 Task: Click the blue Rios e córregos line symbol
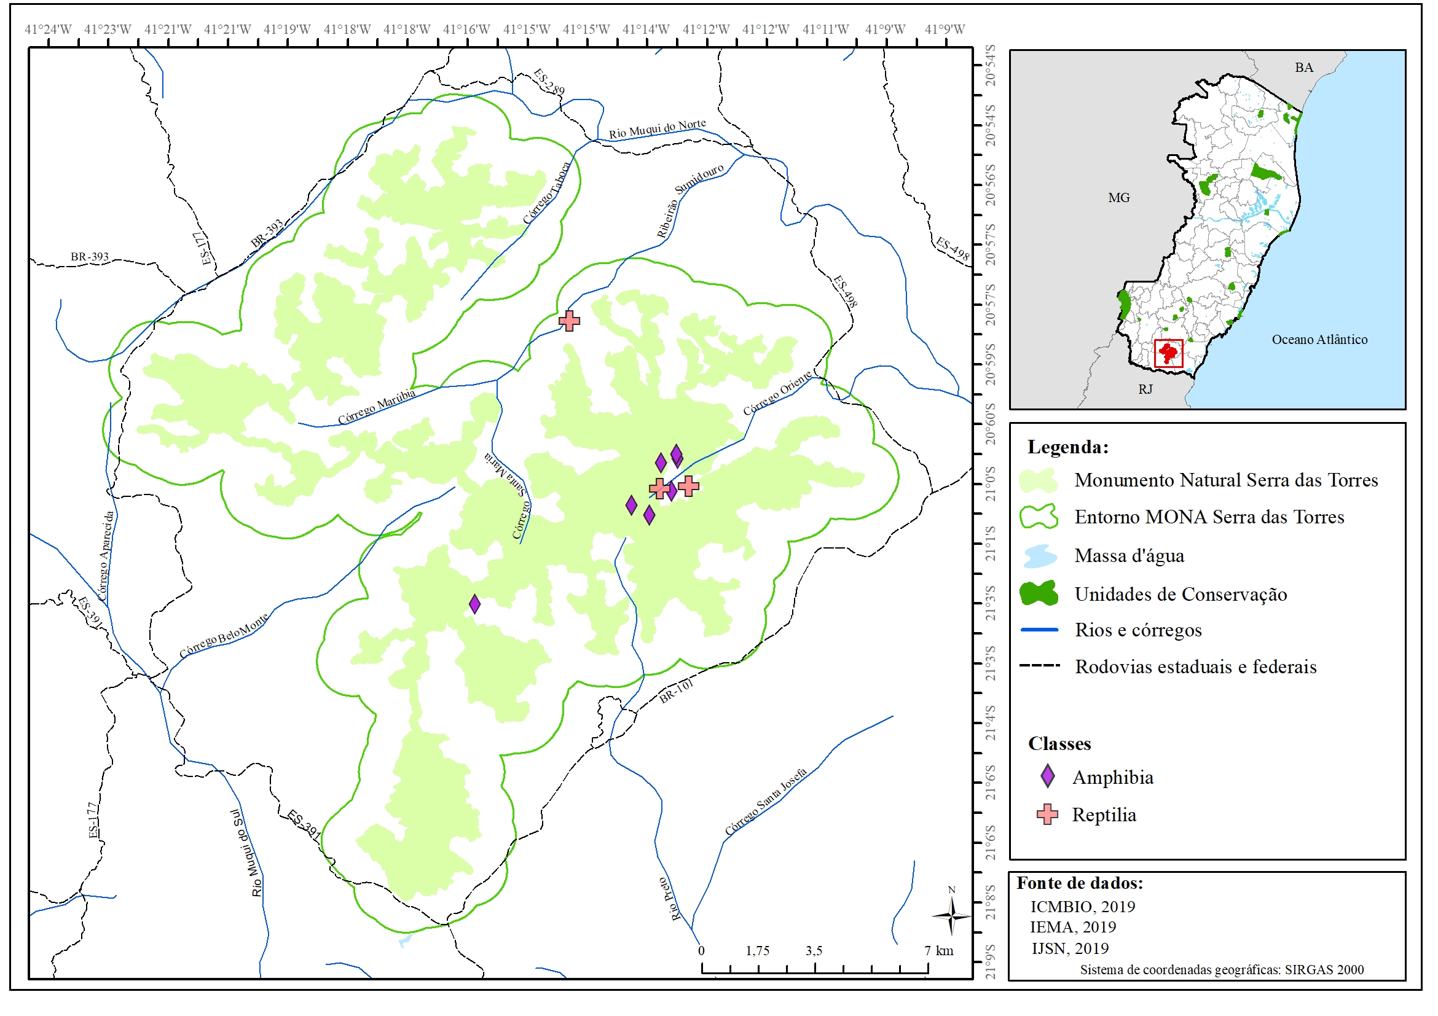[1040, 630]
